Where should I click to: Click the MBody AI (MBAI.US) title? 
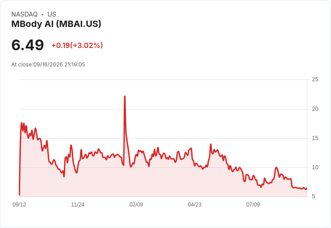[56, 24]
